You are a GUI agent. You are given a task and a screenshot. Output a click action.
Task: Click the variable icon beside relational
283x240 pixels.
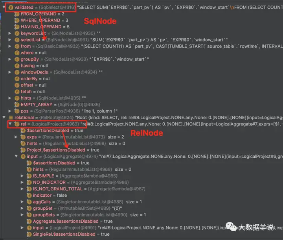click(x=11, y=118)
